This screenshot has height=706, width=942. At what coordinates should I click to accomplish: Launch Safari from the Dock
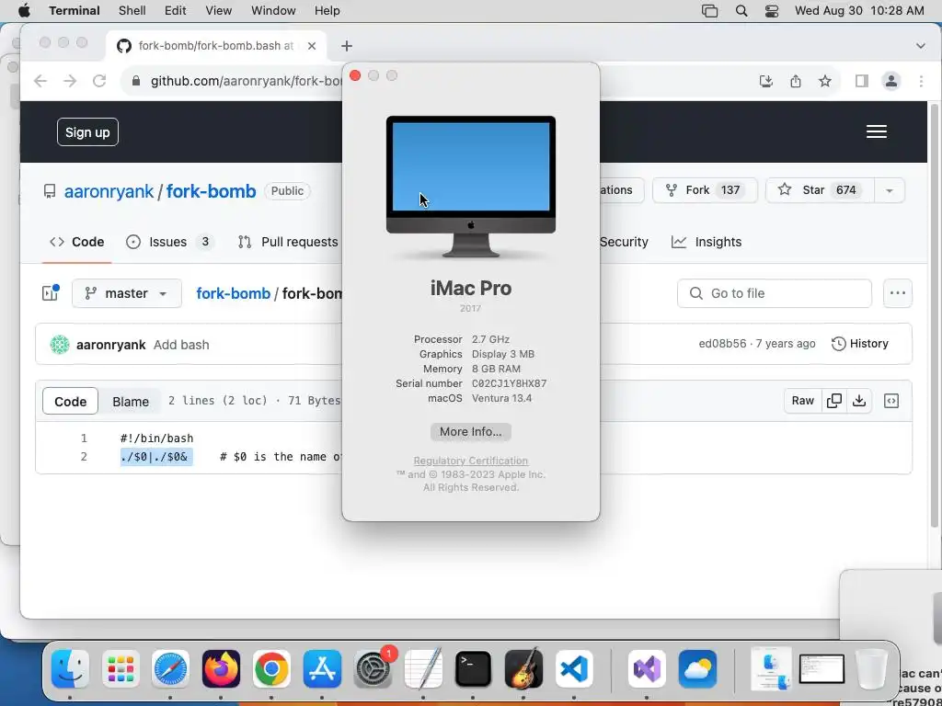point(170,669)
